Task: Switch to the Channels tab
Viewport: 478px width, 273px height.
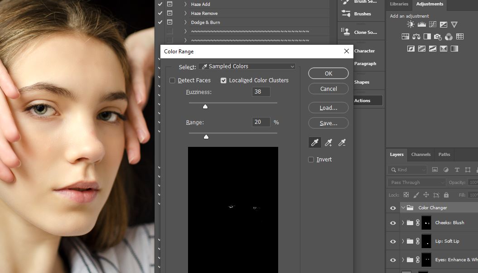Action: [x=420, y=155]
